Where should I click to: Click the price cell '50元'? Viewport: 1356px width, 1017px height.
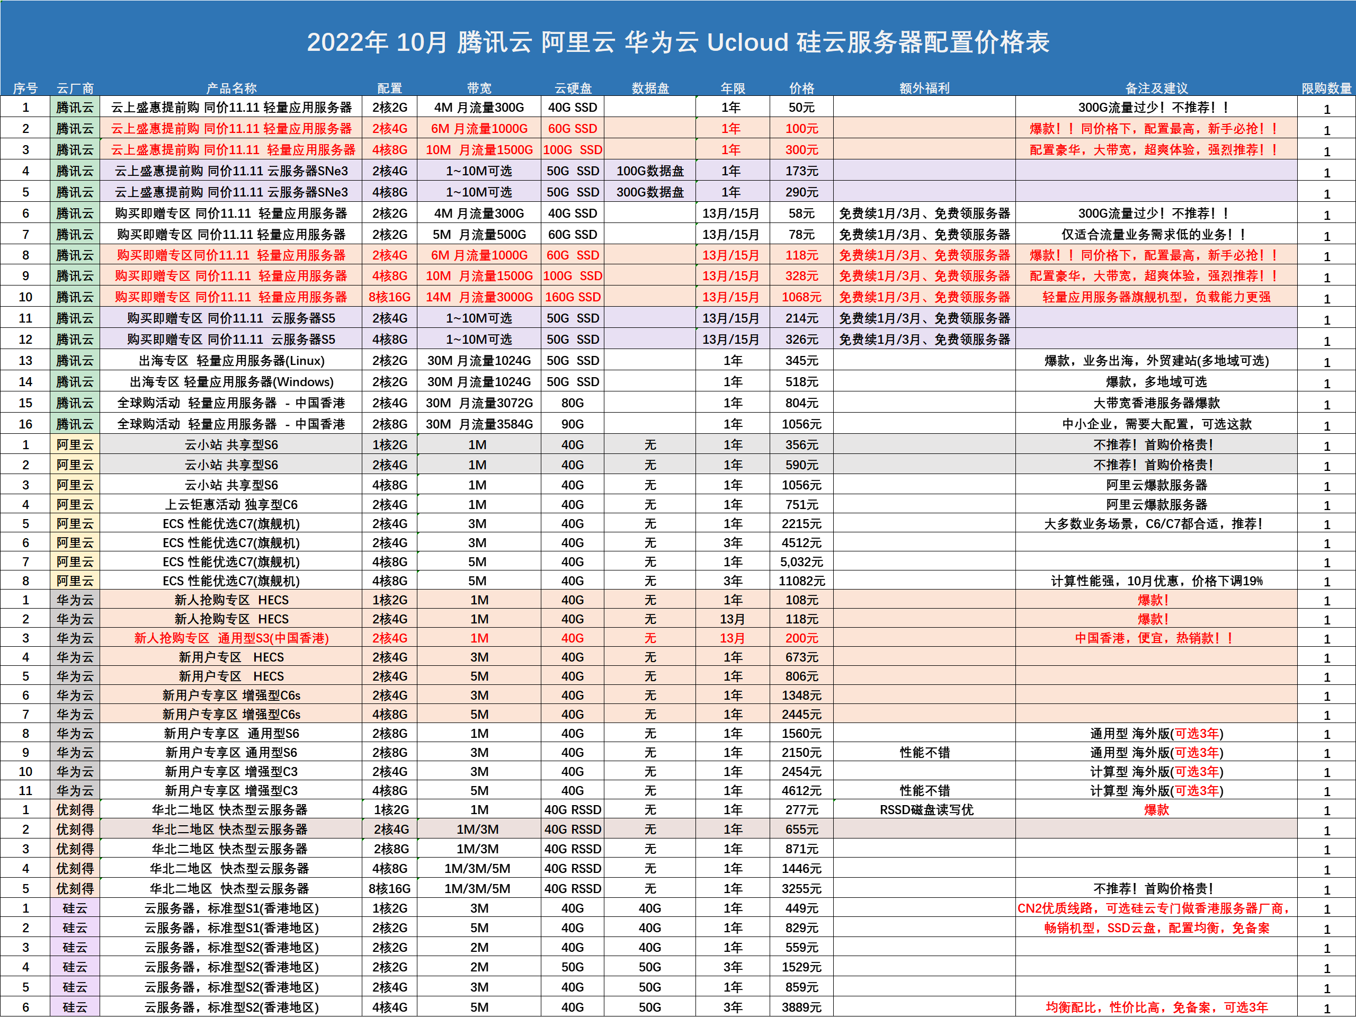801,108
